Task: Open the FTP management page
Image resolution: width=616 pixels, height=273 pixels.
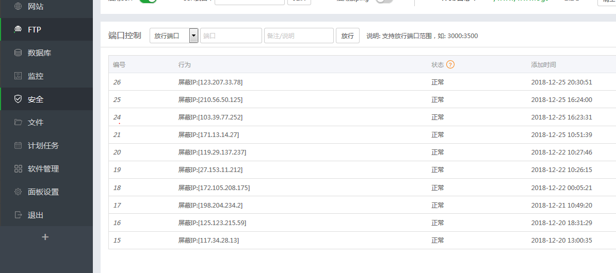Action: point(34,30)
